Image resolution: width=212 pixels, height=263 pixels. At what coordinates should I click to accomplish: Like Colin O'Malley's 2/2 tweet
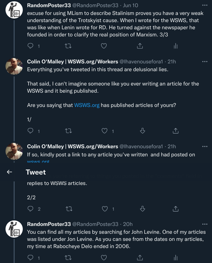point(105,209)
